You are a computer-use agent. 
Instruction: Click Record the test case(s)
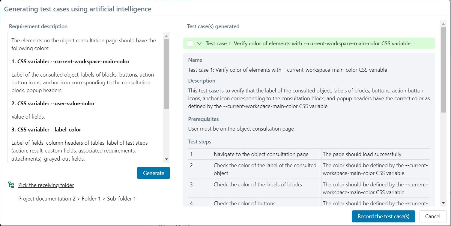(383, 216)
